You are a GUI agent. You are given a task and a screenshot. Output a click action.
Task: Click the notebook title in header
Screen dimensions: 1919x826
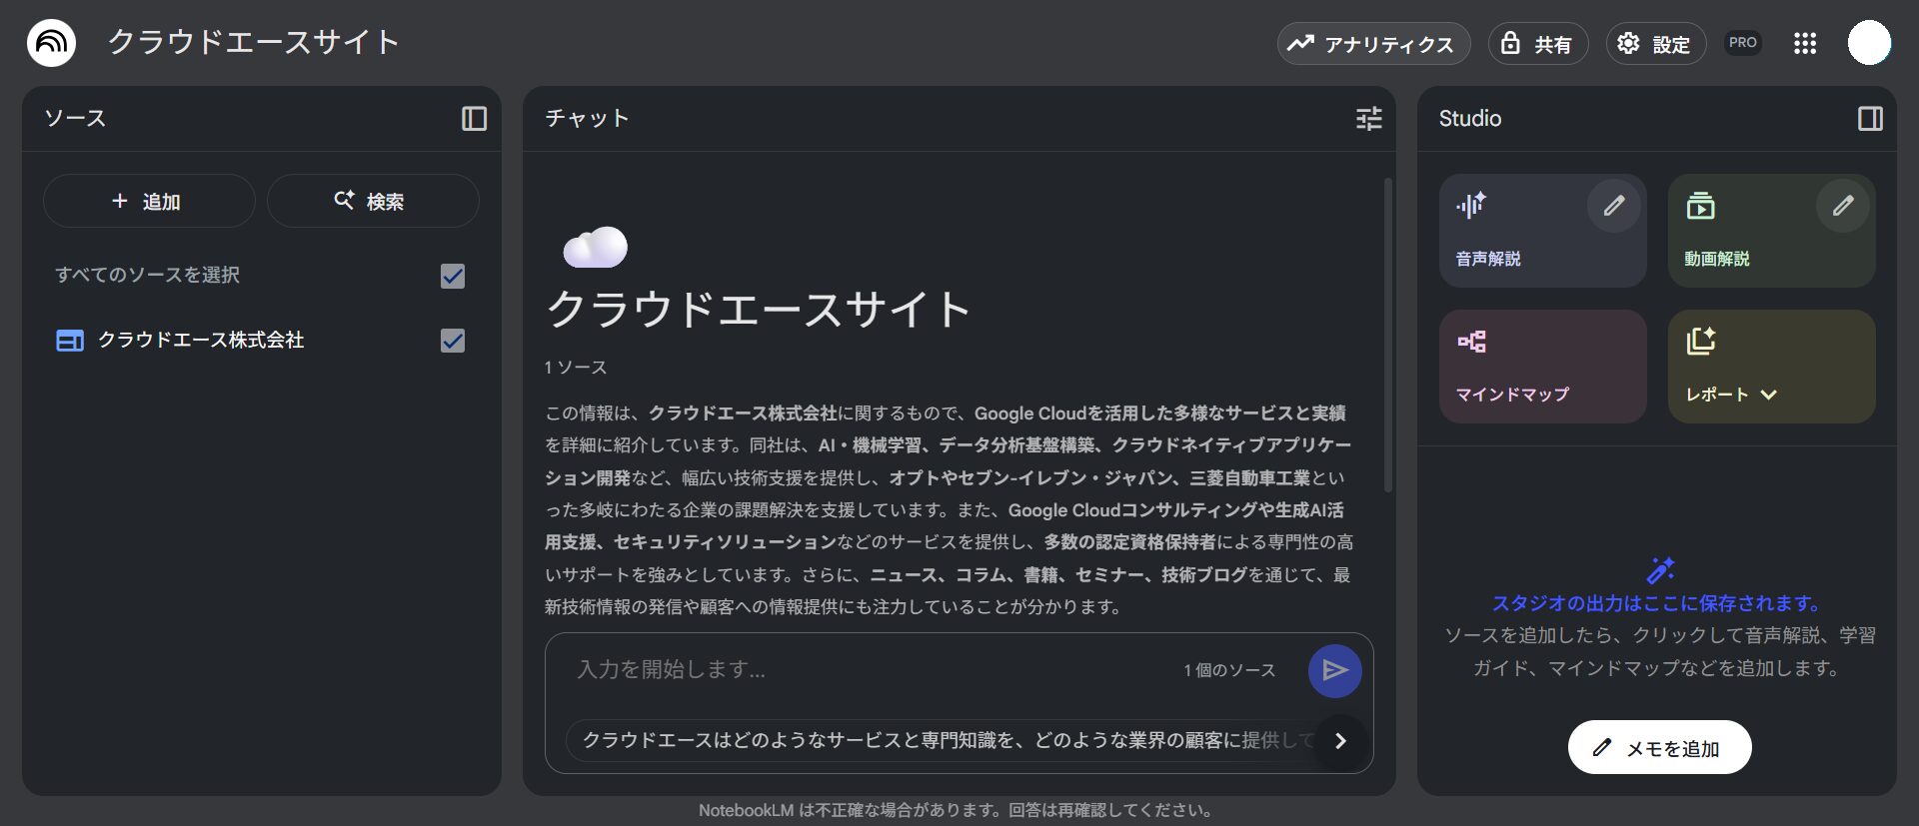click(x=254, y=42)
